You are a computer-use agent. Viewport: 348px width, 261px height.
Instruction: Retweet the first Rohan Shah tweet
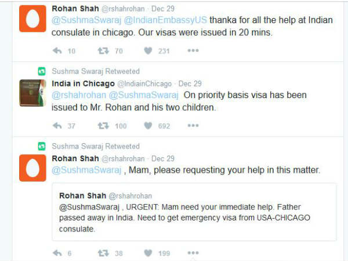tap(103, 51)
